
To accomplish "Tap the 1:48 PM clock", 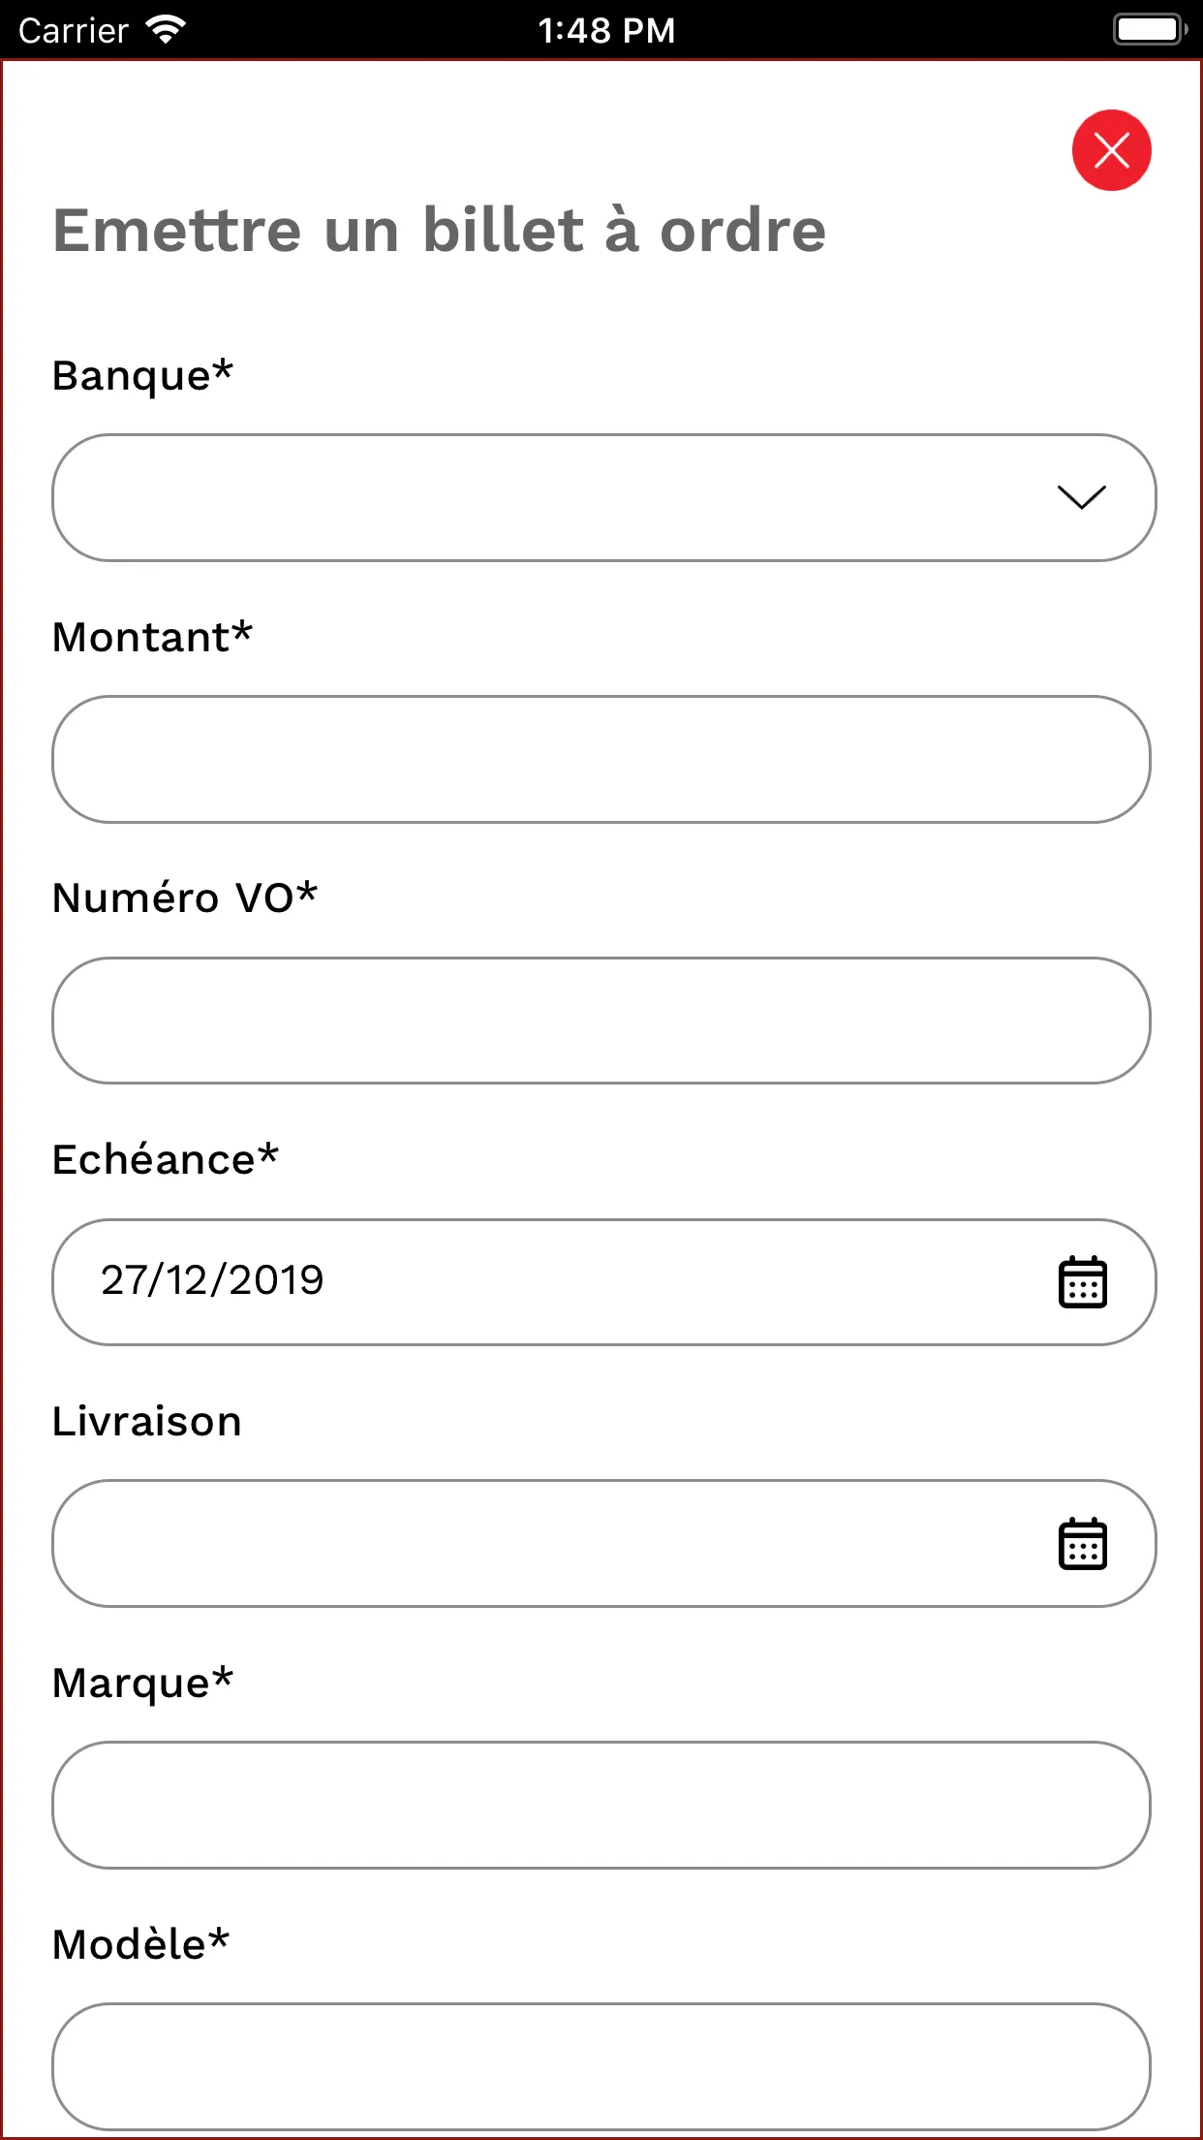I will point(606,30).
